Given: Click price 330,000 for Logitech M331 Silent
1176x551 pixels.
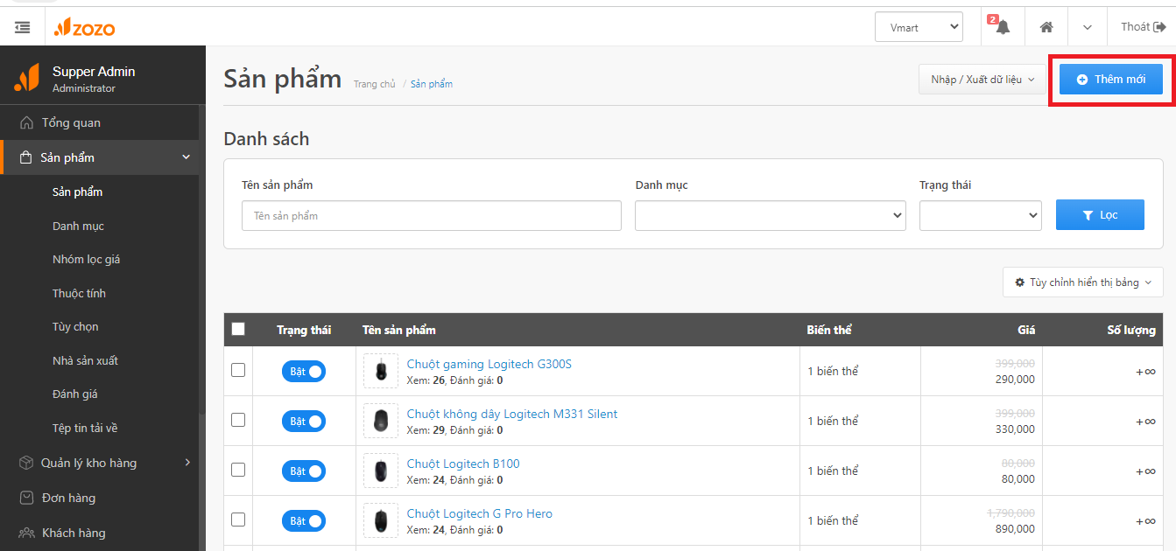Looking at the screenshot, I should (x=1015, y=429).
